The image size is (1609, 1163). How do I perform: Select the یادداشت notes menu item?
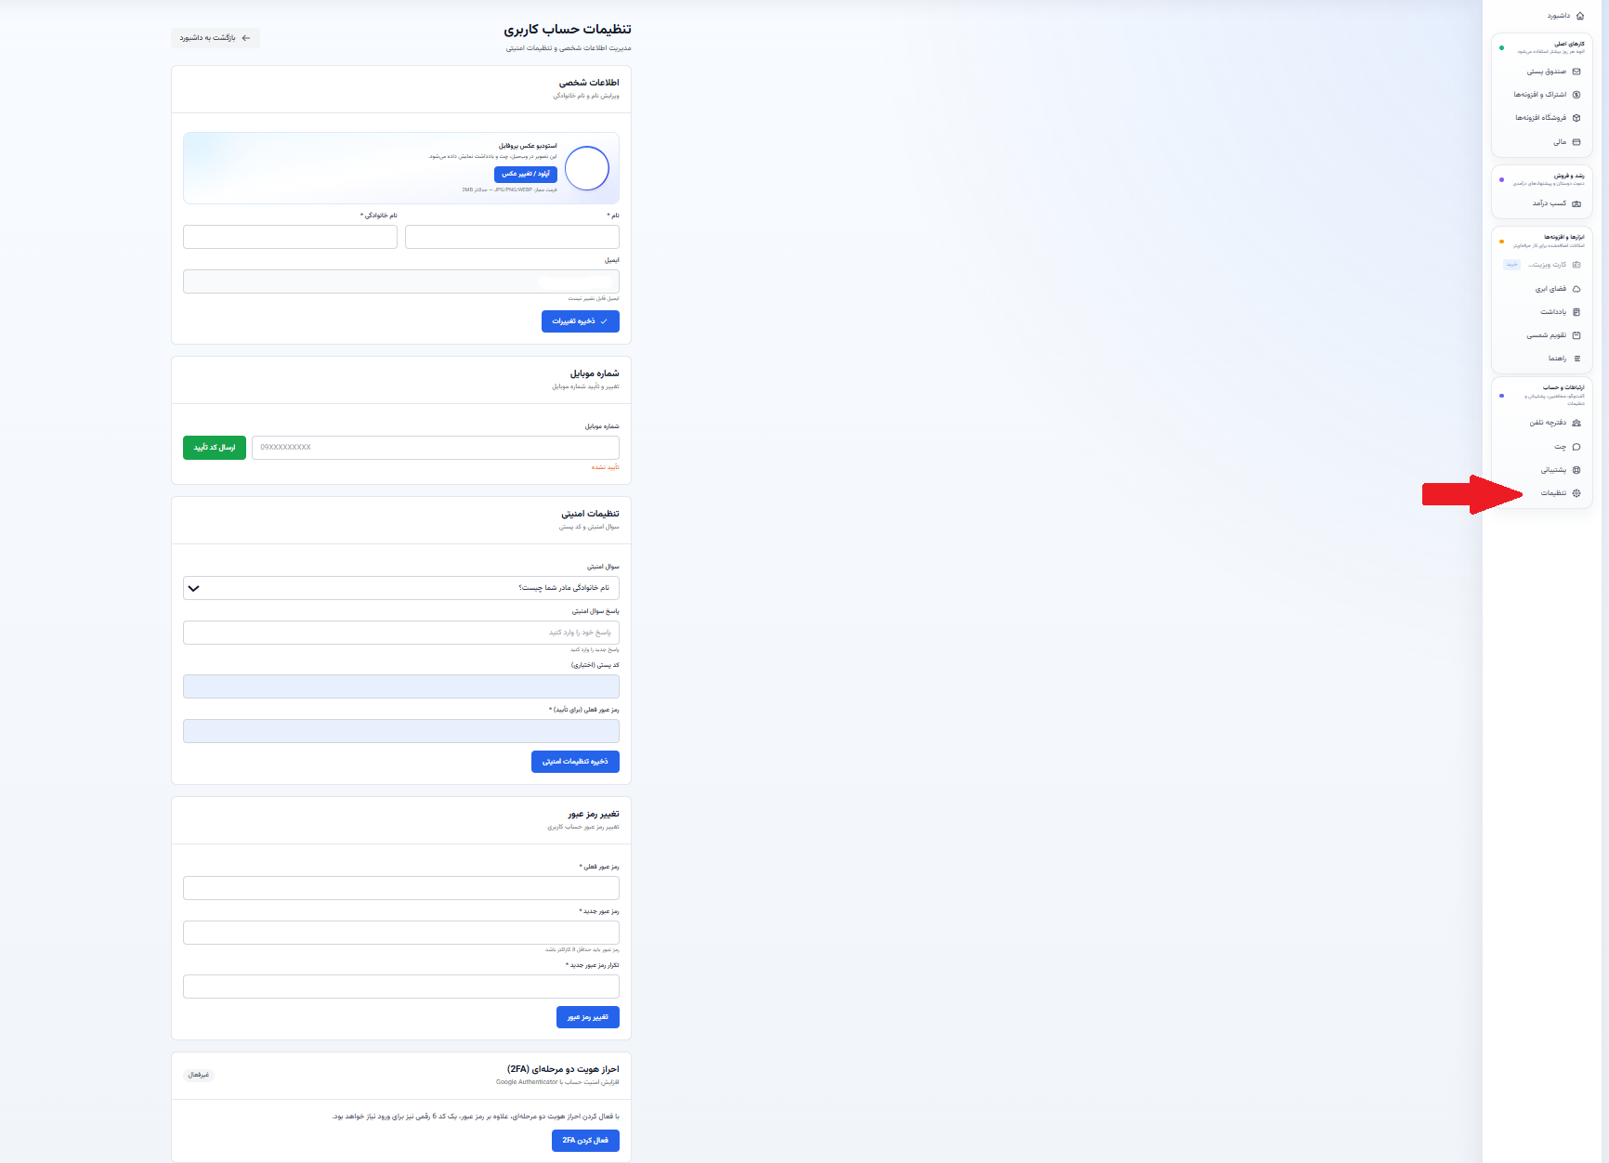(x=1542, y=312)
